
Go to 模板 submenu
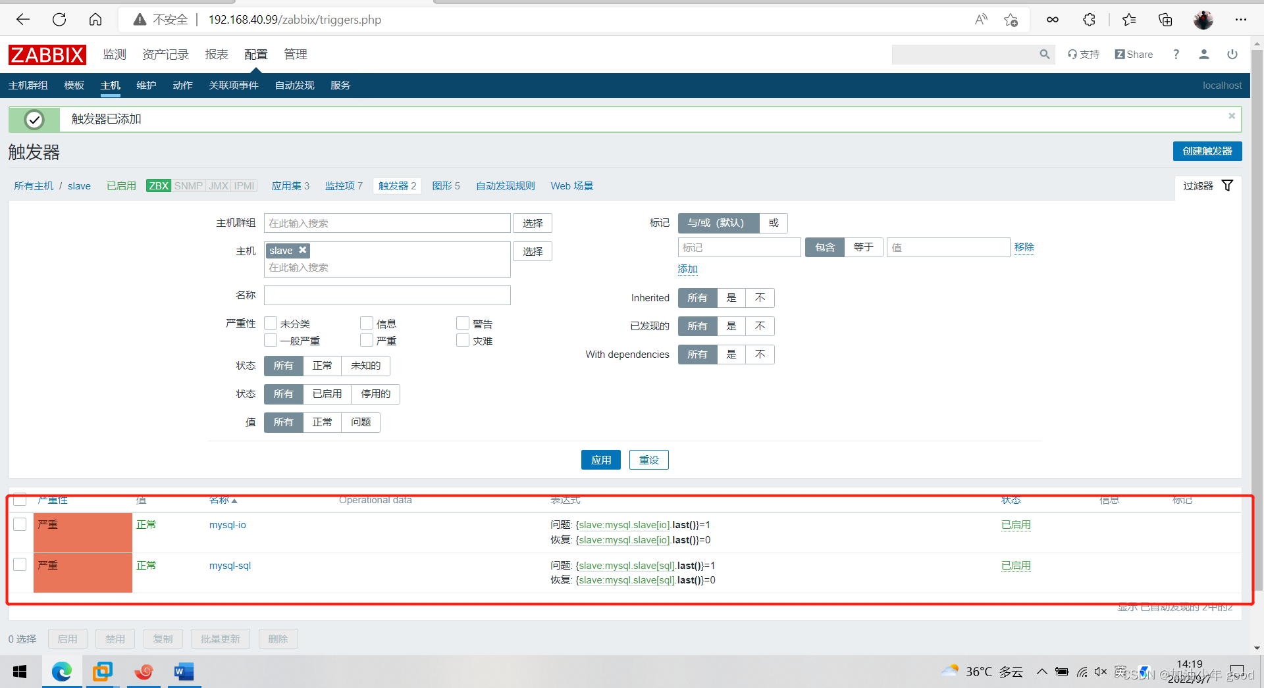(x=74, y=86)
